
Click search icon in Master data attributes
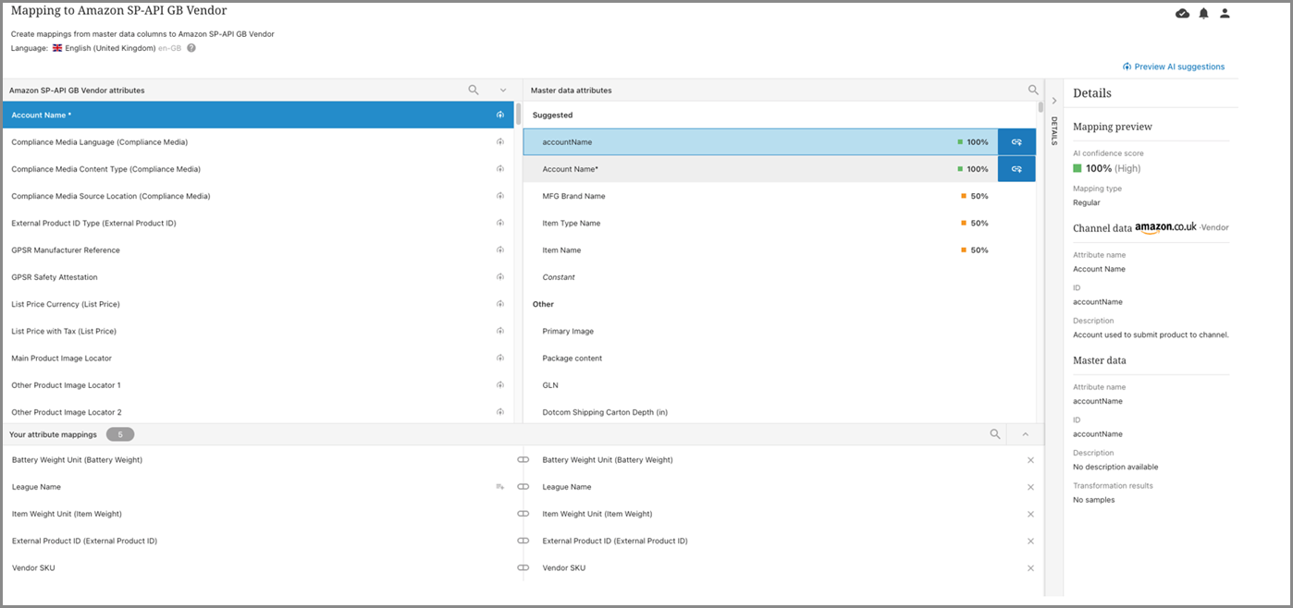pos(1033,90)
